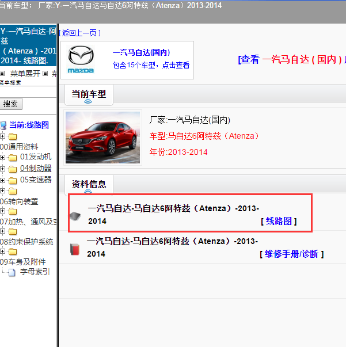Image resolution: width=346 pixels, height=347 pixels.
Task: Expand the 07加热、通风 tree node
Action: 2,211
